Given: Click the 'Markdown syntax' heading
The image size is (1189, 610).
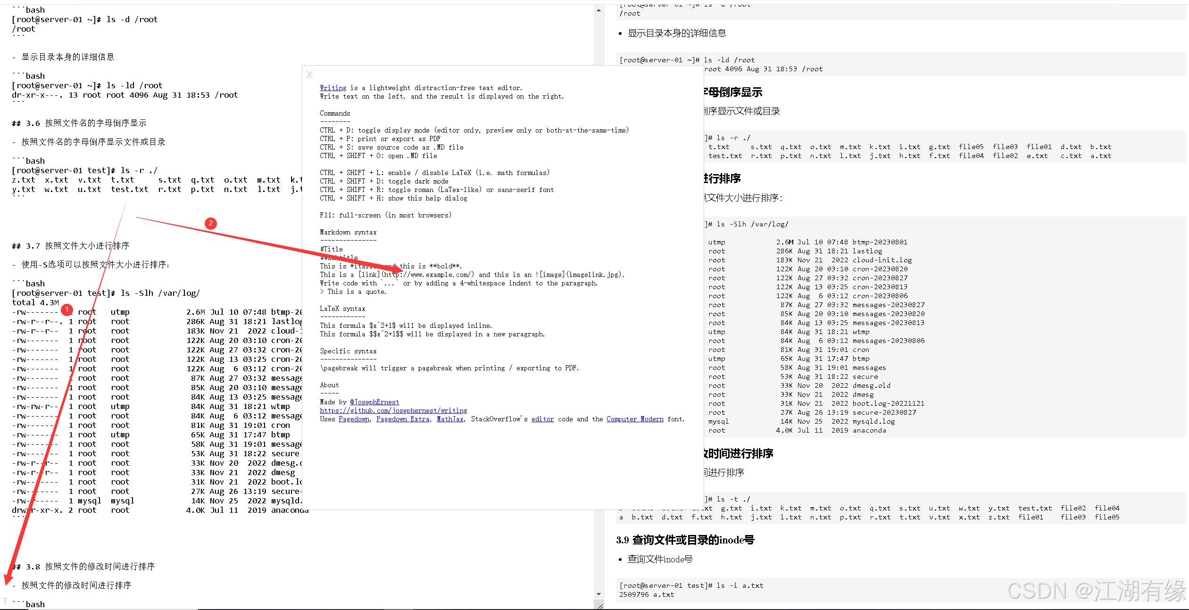Looking at the screenshot, I should click(x=348, y=232).
